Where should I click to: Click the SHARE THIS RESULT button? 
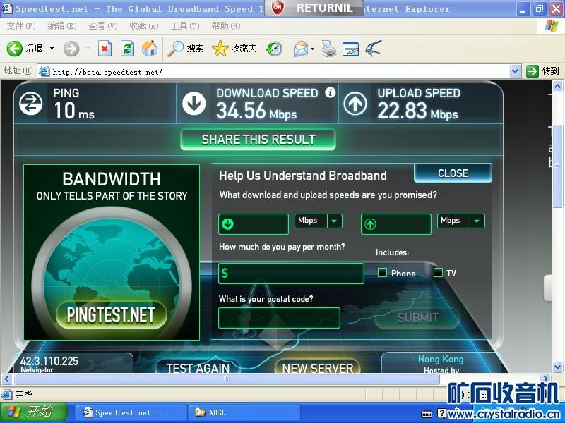tap(258, 140)
